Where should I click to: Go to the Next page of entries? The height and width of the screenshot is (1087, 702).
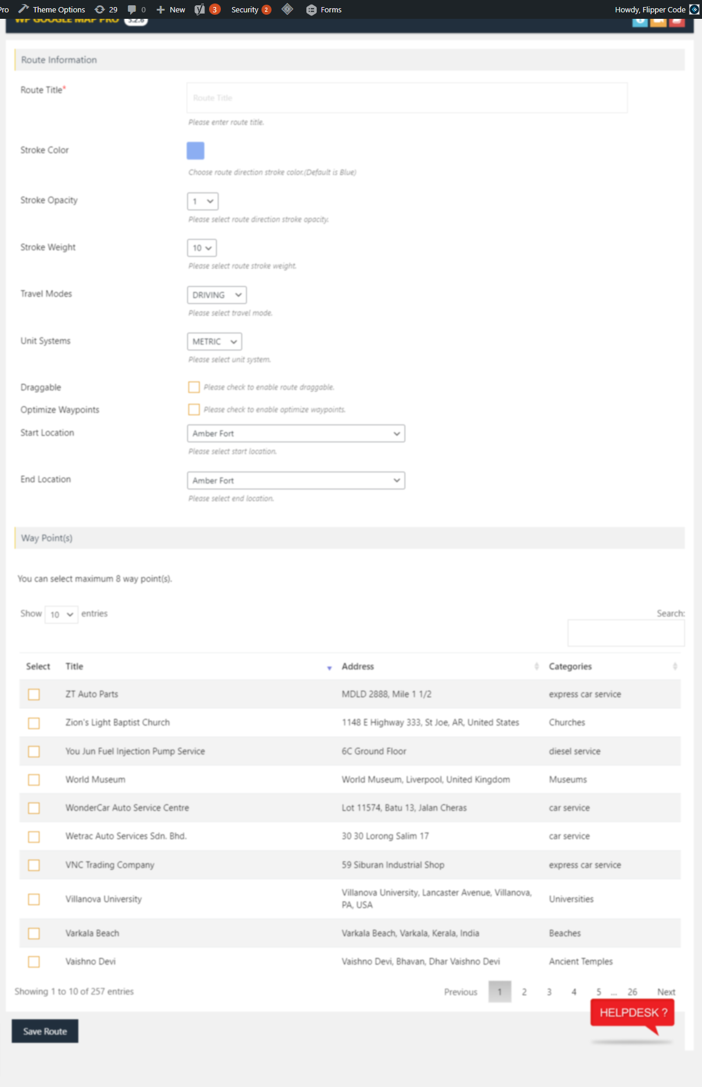pyautogui.click(x=666, y=992)
